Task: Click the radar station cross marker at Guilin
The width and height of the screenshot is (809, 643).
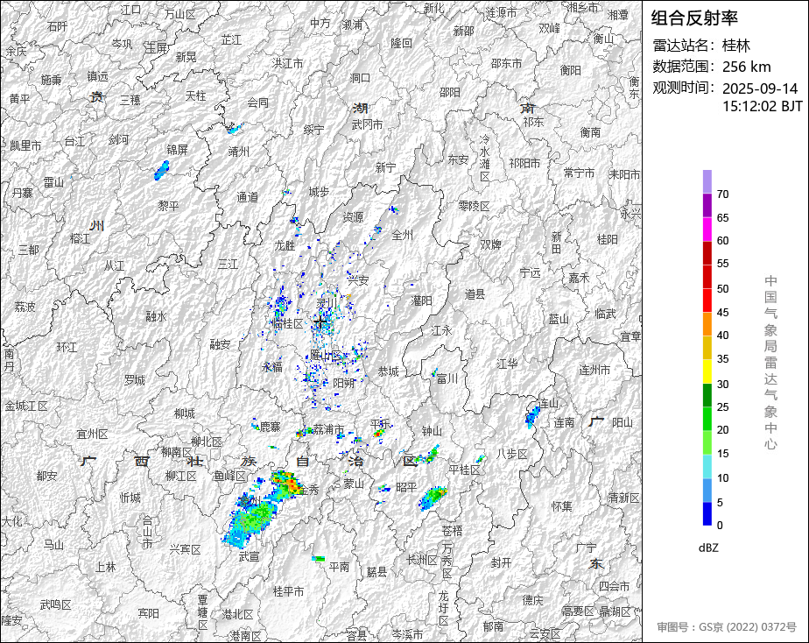Action: coord(320,322)
